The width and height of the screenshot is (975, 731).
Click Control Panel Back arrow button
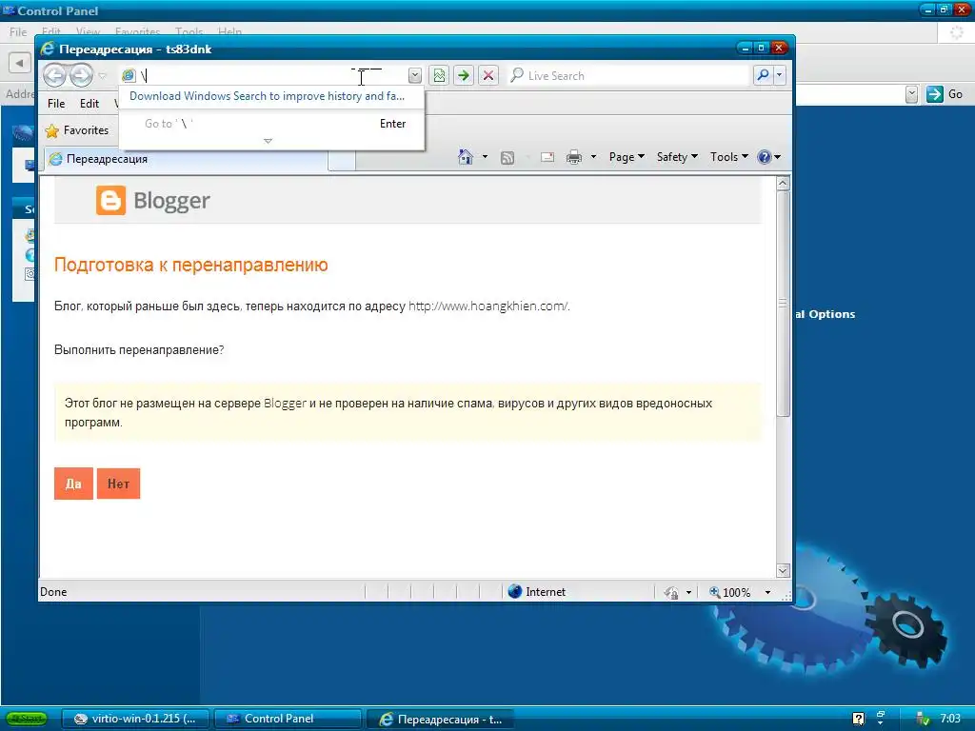20,62
